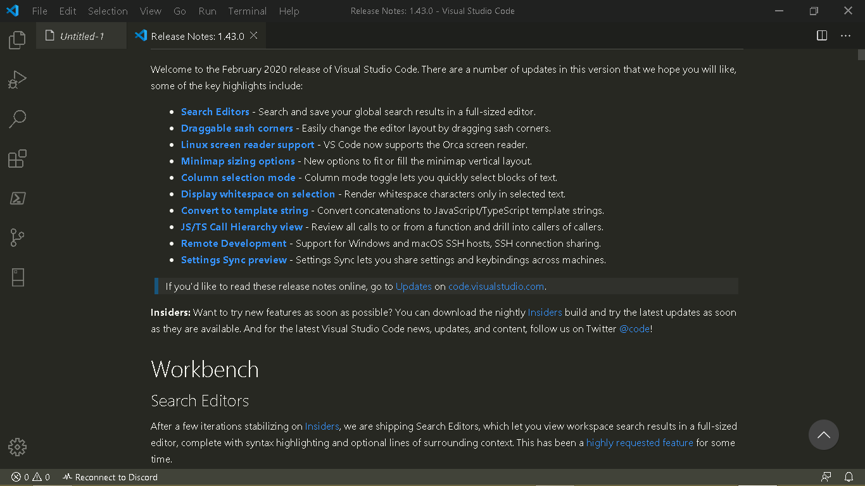
Task: Toggle the Split Editor layout button
Action: pyautogui.click(x=821, y=35)
